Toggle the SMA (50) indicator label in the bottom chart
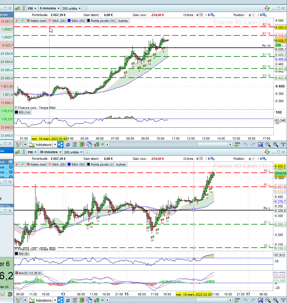 (x=76, y=165)
